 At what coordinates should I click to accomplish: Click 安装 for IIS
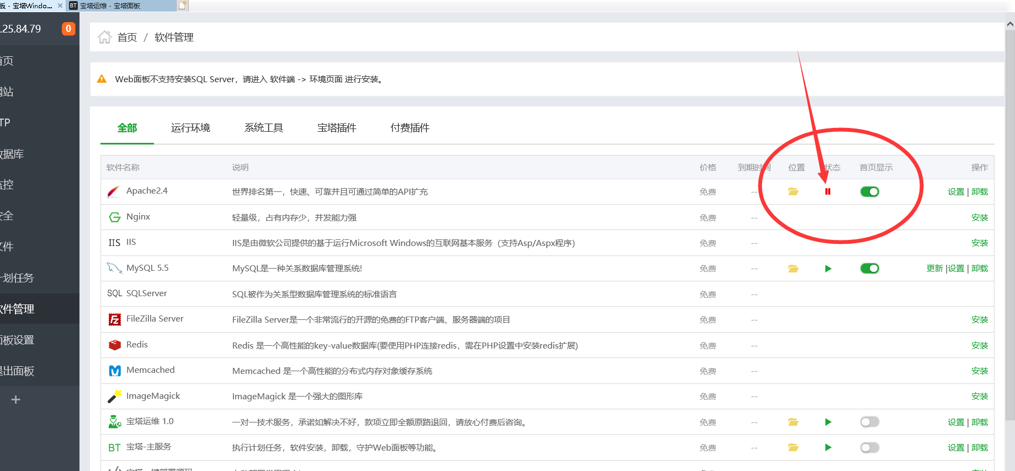coord(980,243)
